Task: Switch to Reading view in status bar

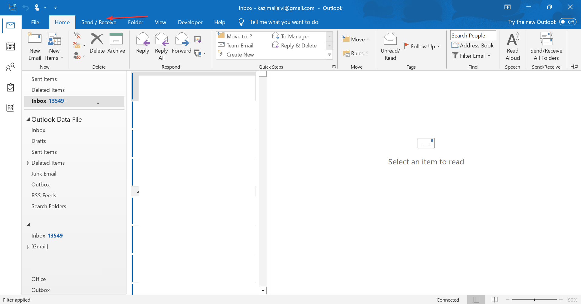Action: pyautogui.click(x=494, y=300)
